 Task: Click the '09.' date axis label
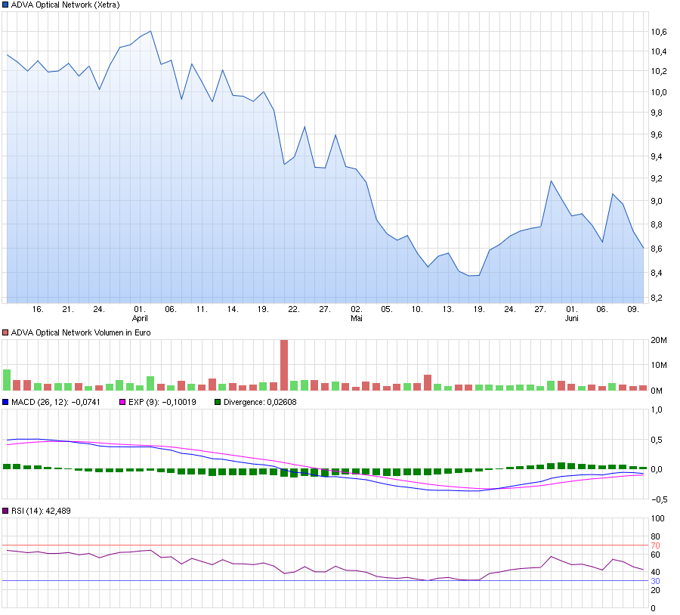633,309
